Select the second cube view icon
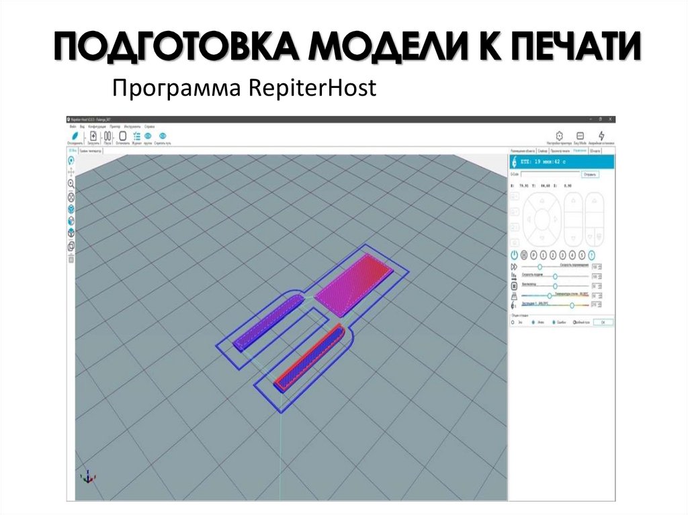Image resolution: width=688 pixels, height=515 pixels. pos(71,221)
